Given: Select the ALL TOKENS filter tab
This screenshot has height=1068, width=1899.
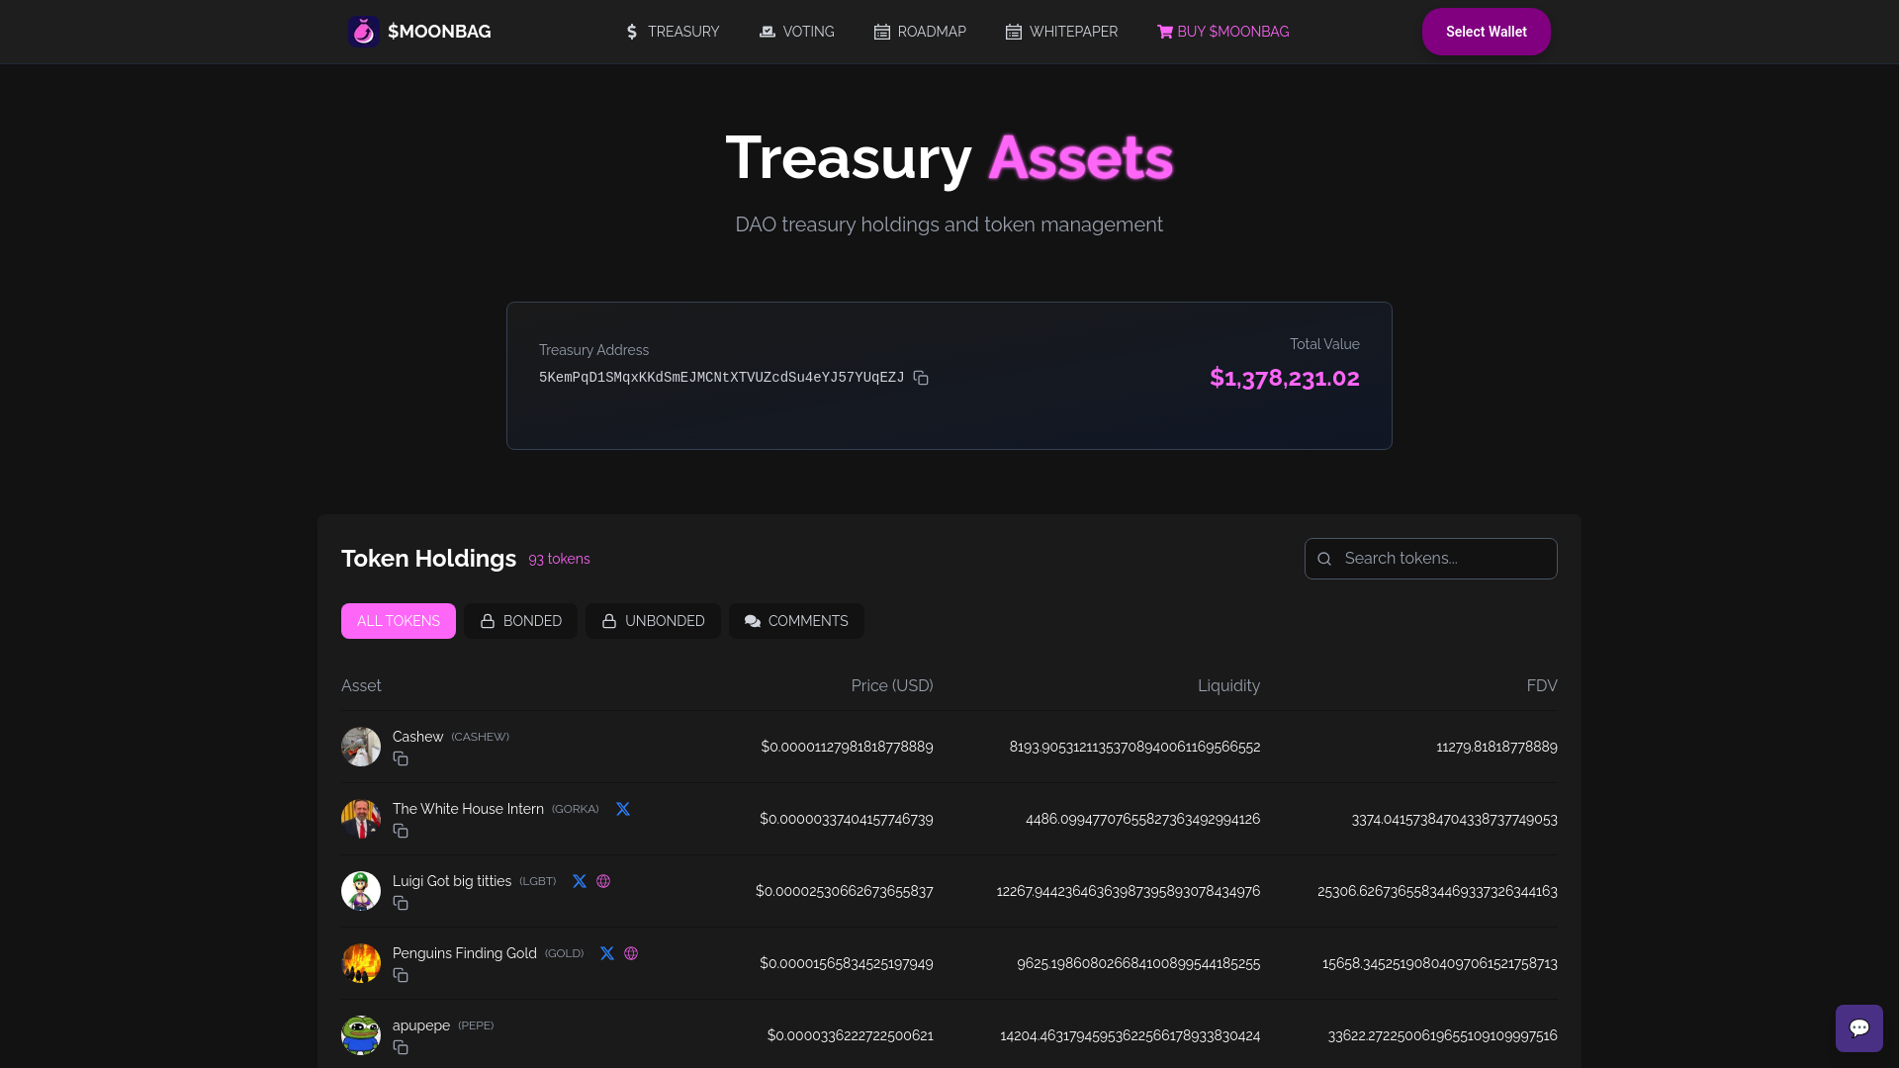Looking at the screenshot, I should (399, 621).
